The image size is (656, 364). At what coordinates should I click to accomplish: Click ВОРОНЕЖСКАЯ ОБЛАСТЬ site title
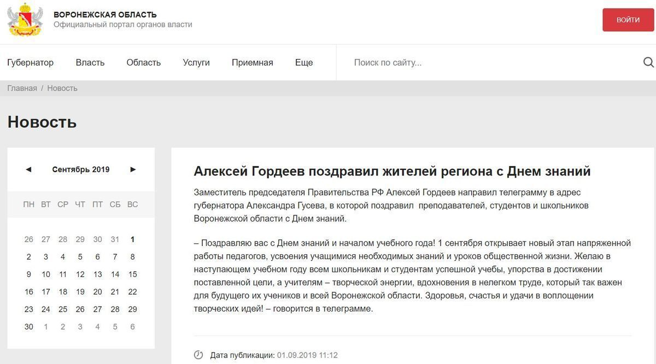(105, 15)
